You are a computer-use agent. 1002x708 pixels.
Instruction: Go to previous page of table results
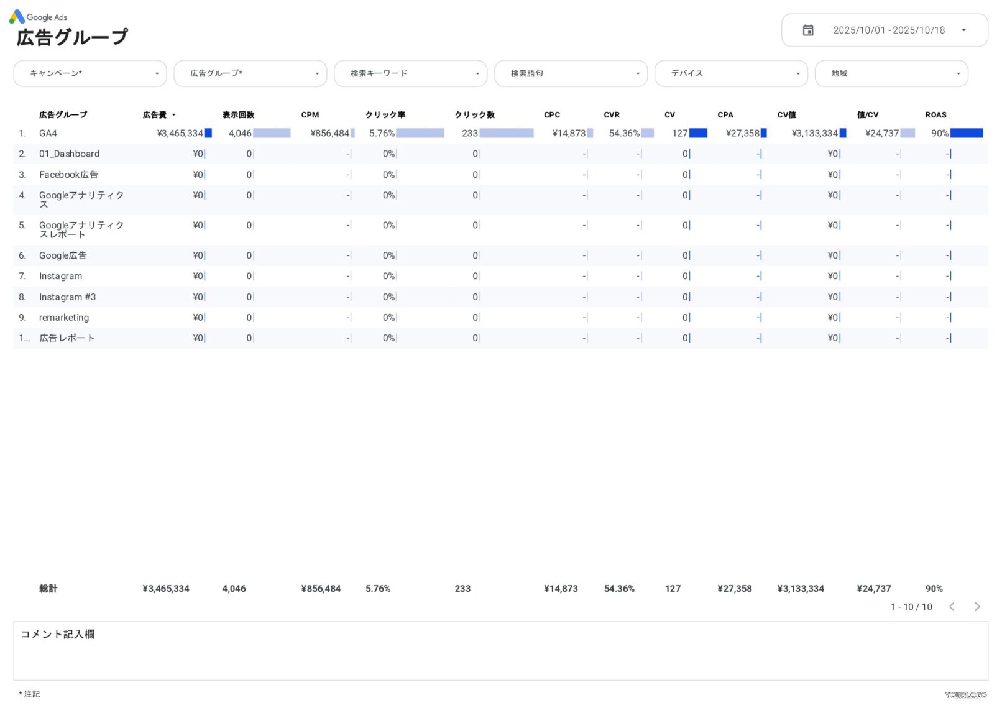(x=952, y=607)
